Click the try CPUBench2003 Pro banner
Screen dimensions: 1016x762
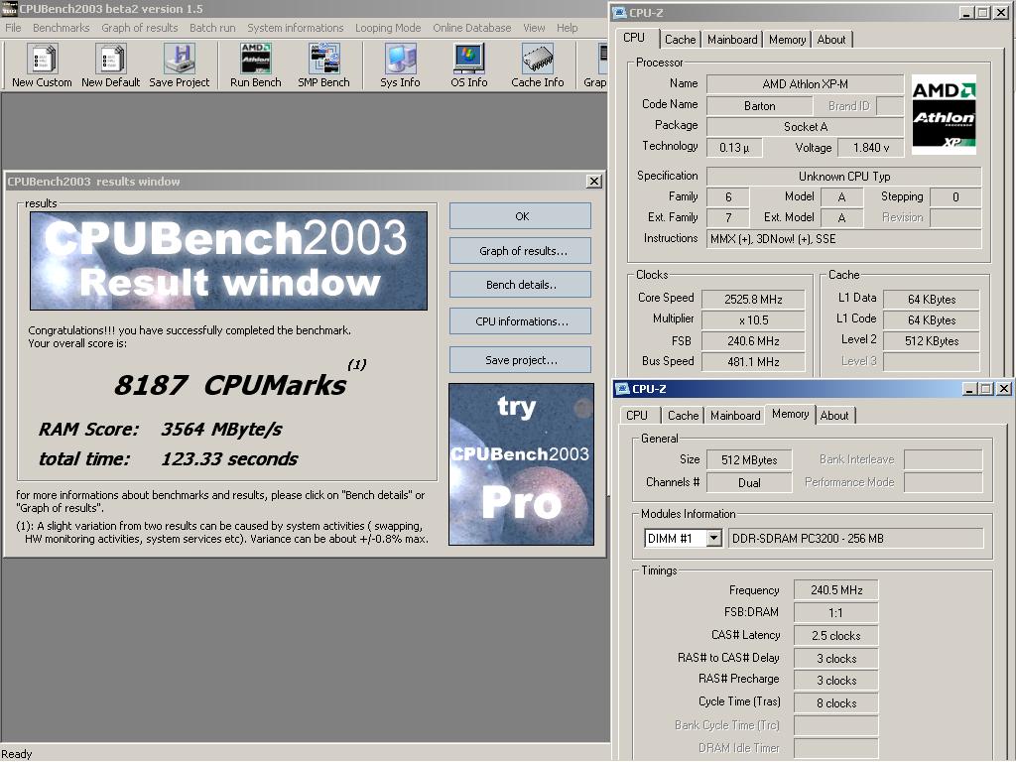click(x=522, y=464)
